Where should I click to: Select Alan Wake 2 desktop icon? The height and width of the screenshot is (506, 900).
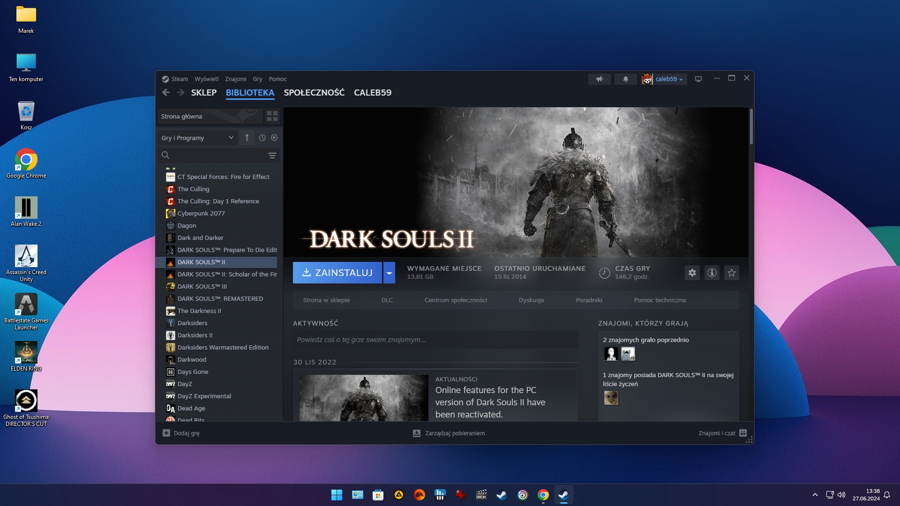click(26, 212)
